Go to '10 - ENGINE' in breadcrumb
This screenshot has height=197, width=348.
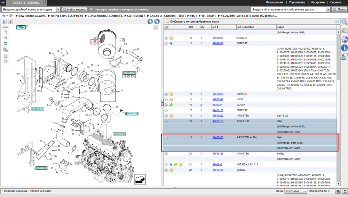click(x=208, y=16)
